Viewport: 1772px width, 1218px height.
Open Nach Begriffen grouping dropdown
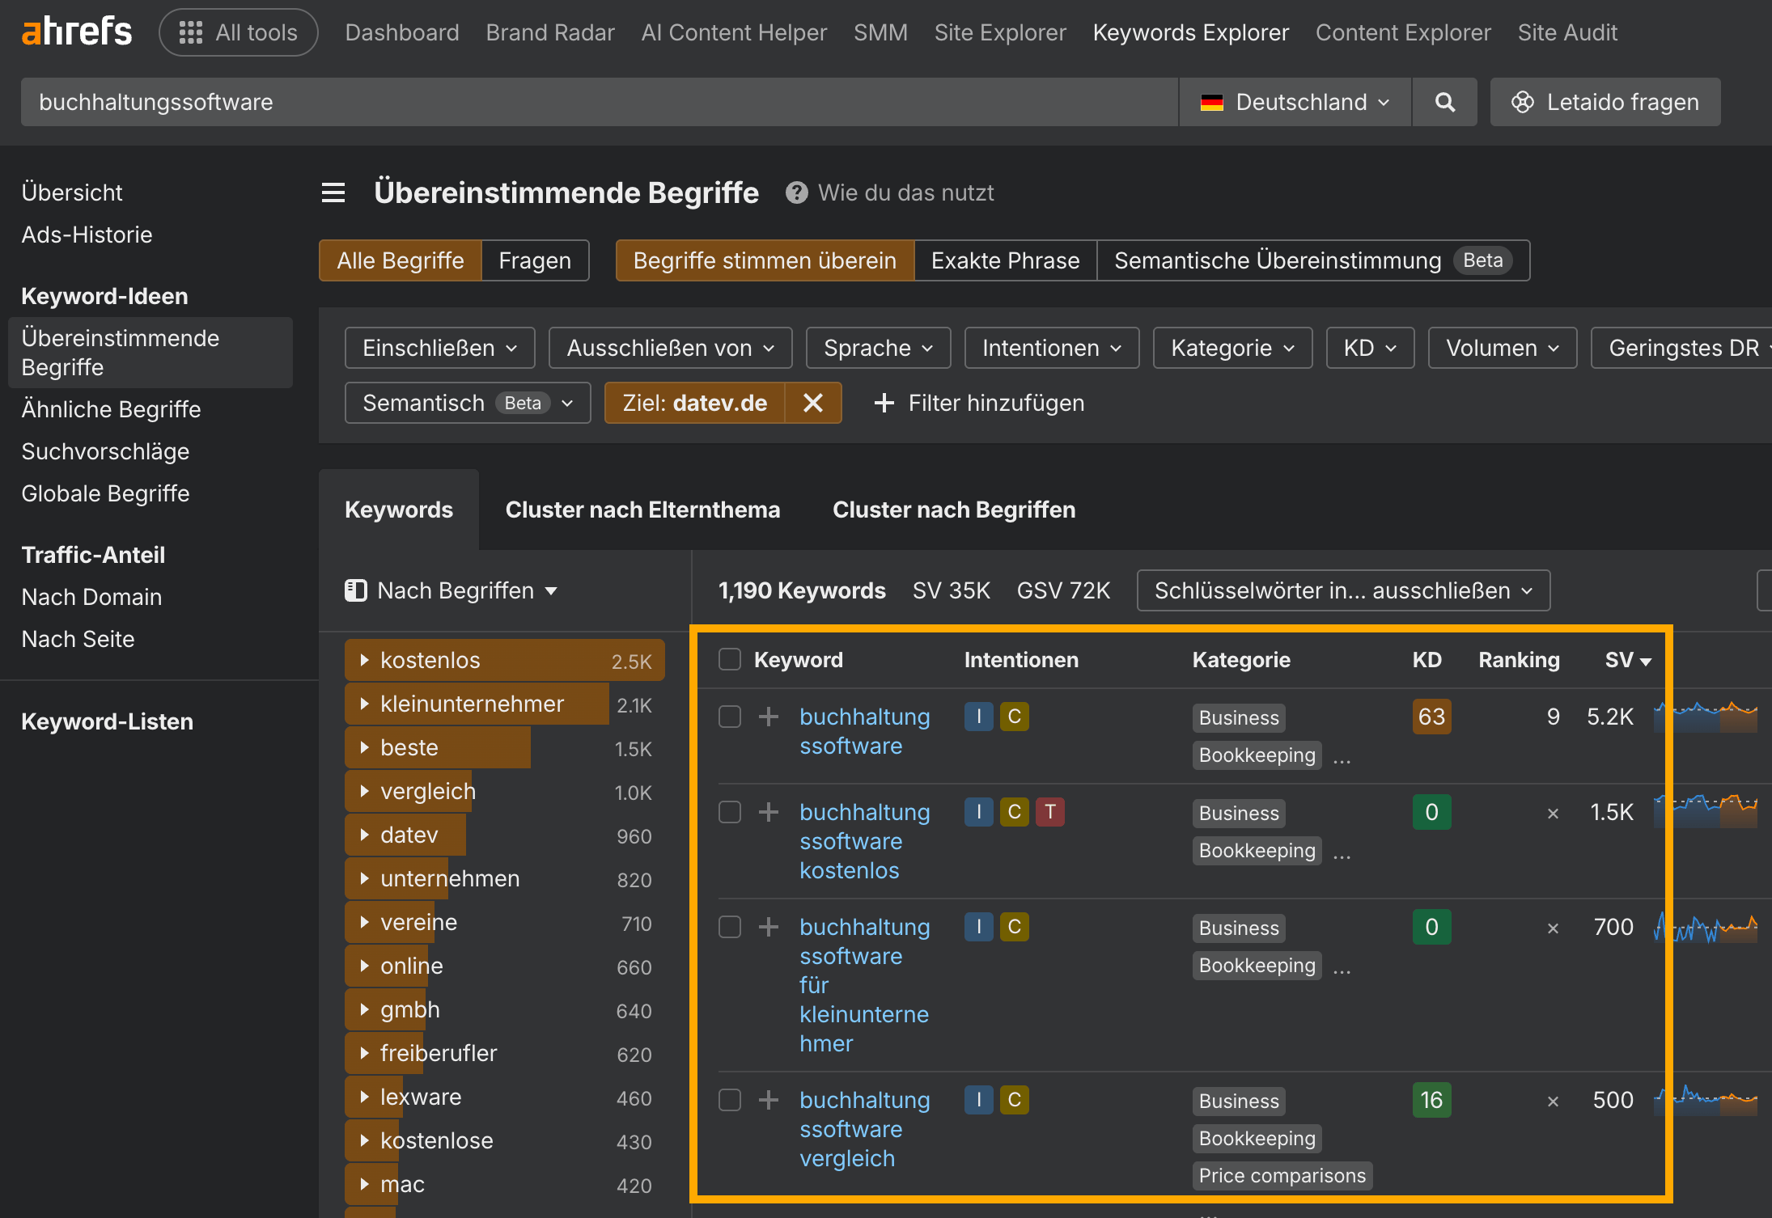451,590
